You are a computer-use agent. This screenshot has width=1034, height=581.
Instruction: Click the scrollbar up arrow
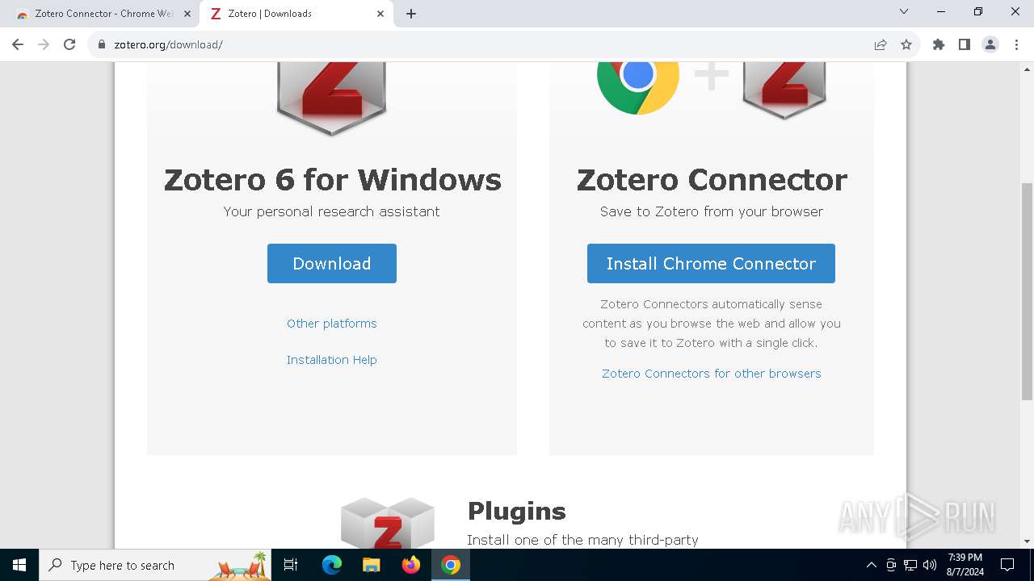[x=1027, y=69]
